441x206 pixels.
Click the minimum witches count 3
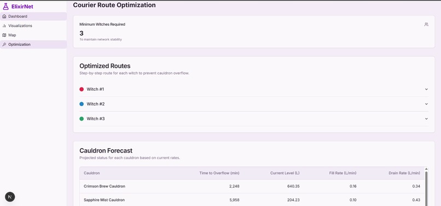point(82,33)
